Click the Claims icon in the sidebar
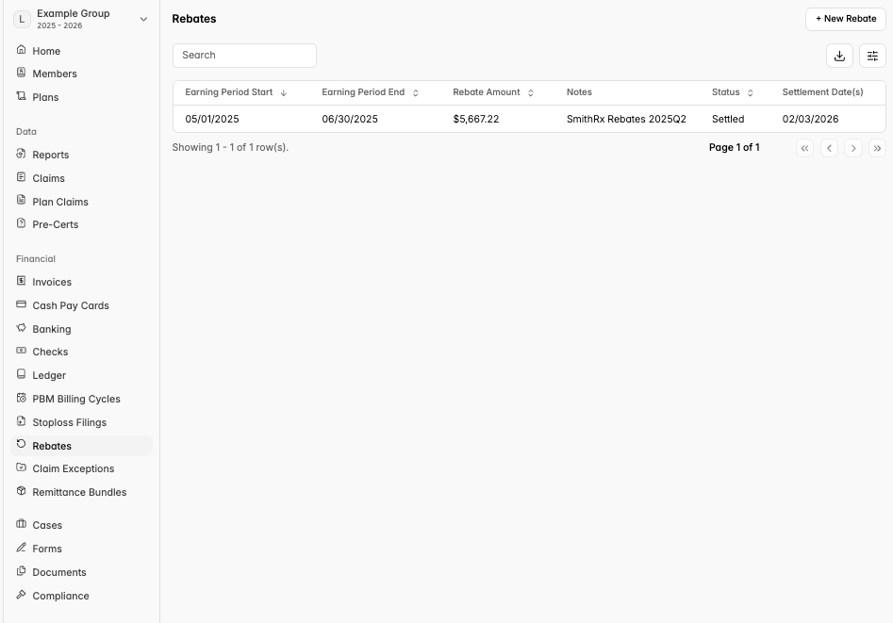The image size is (893, 623). pos(21,177)
